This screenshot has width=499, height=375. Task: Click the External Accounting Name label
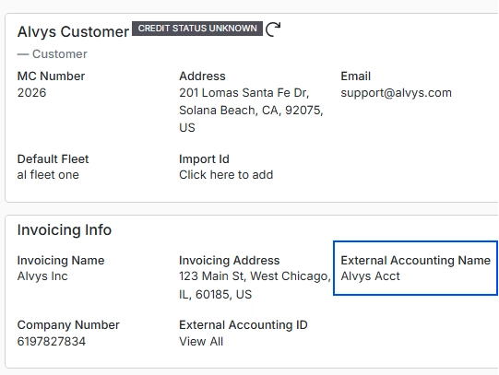tap(416, 260)
